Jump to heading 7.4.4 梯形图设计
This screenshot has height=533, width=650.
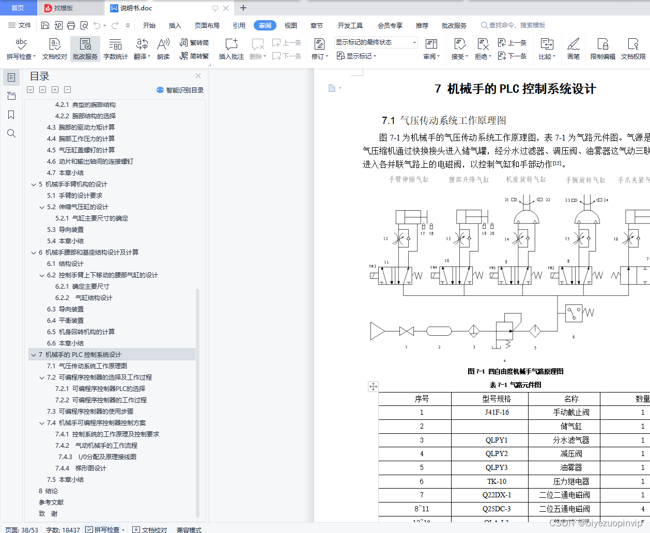[x=81, y=468]
